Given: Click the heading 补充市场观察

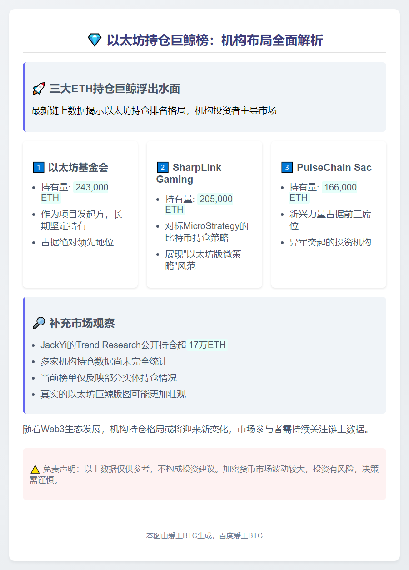Looking at the screenshot, I should (82, 323).
